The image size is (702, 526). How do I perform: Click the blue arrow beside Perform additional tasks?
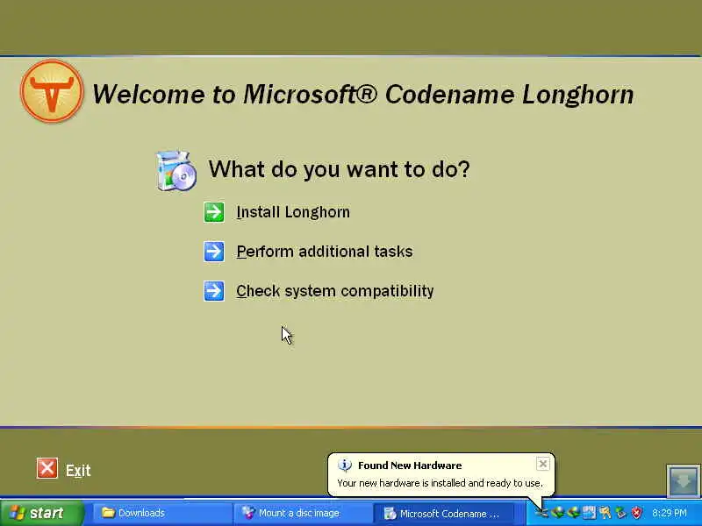coord(214,252)
